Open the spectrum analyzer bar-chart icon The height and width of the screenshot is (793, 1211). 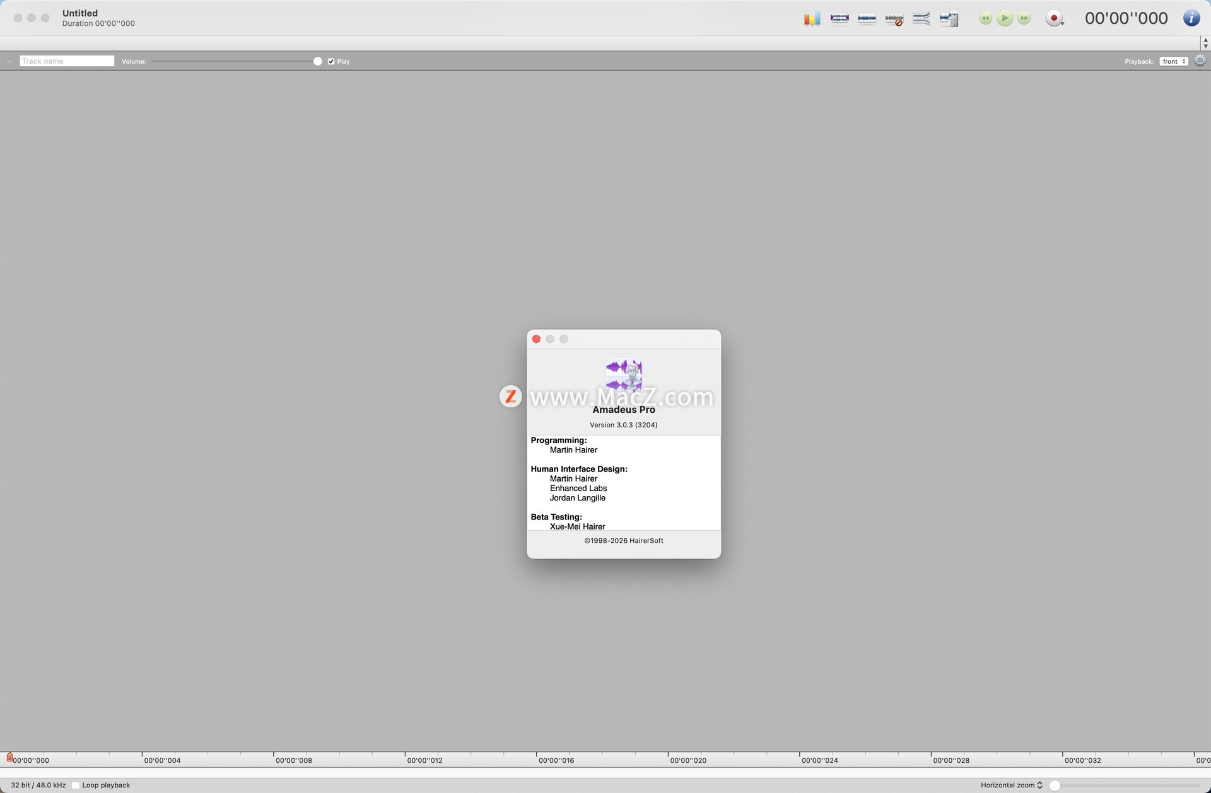812,18
